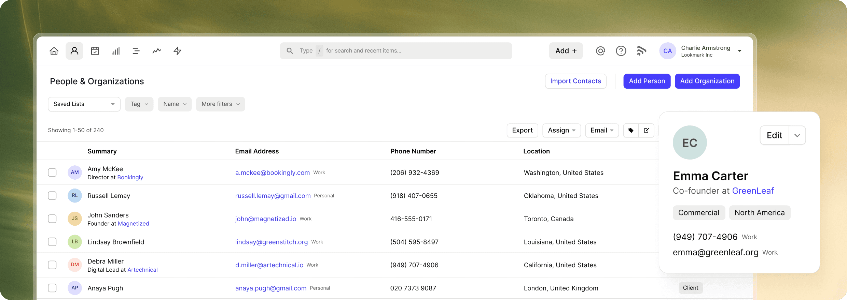Tick the checkbox next to Debra Miller
The width and height of the screenshot is (847, 300).
pos(52,265)
